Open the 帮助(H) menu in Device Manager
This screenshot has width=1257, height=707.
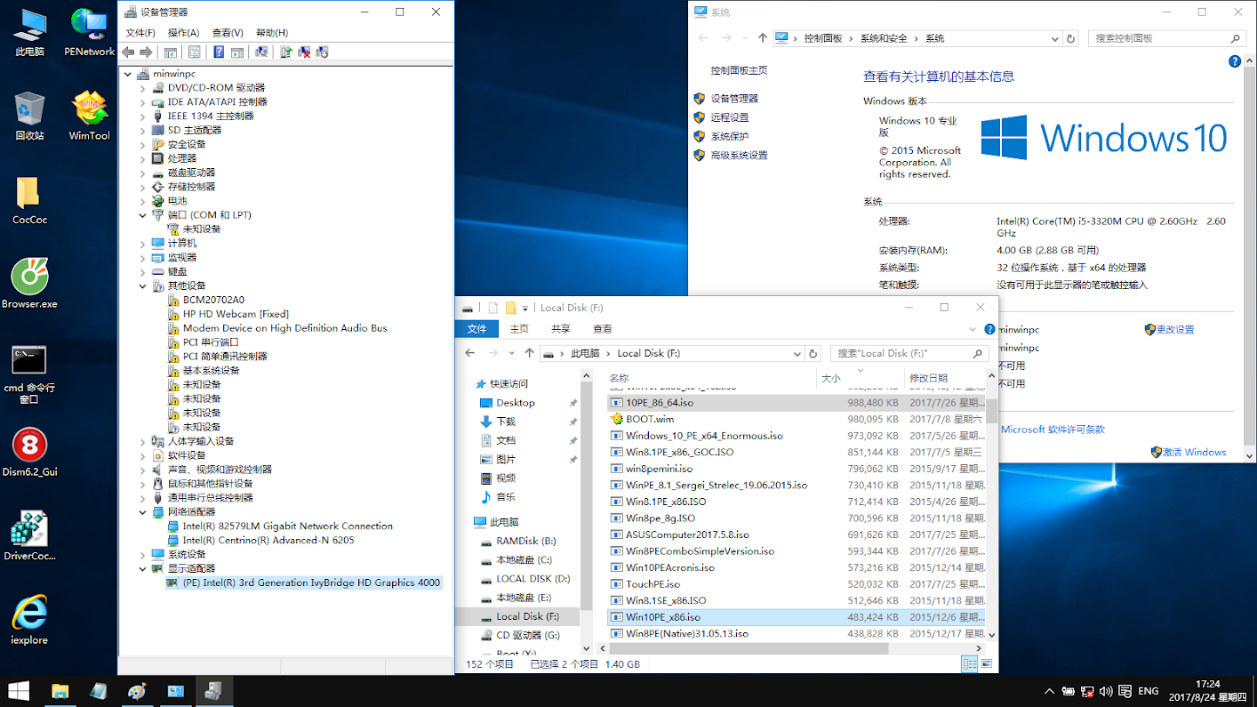coord(272,33)
